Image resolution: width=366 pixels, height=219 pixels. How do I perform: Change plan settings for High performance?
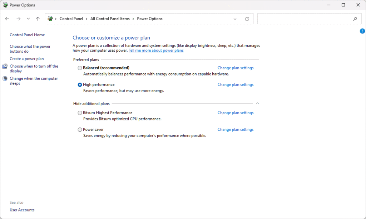pyautogui.click(x=236, y=85)
